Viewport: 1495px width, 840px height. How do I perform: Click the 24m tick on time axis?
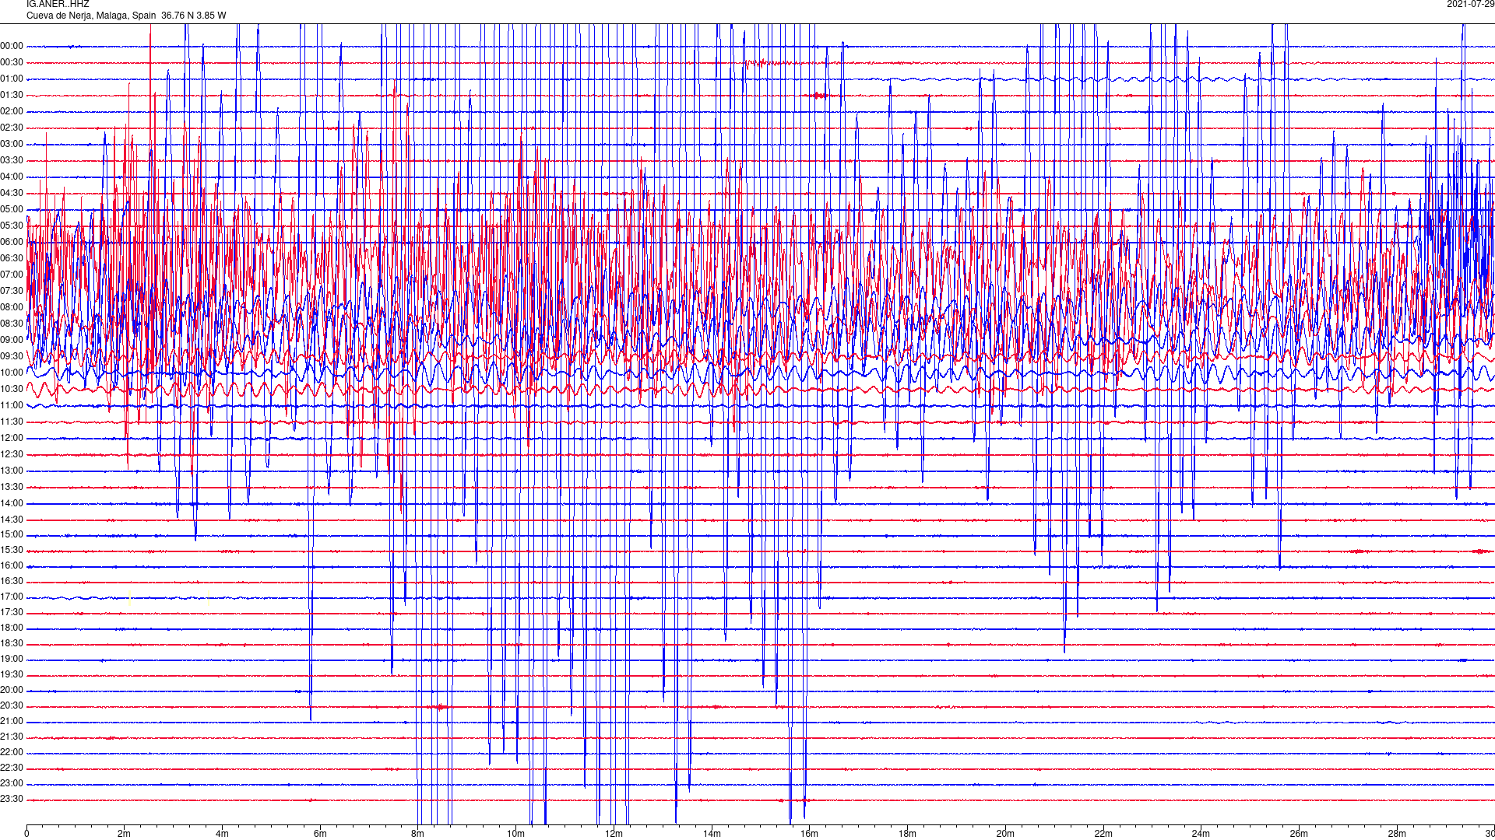[1201, 834]
